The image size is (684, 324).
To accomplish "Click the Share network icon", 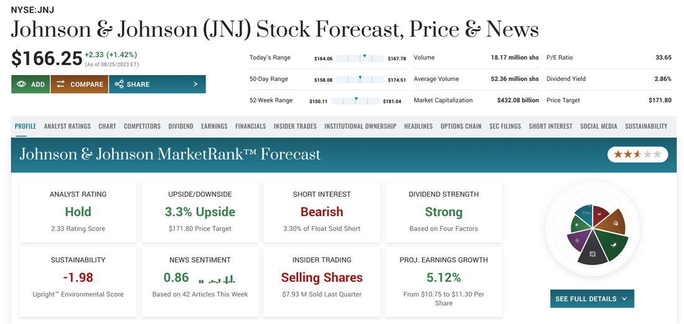I will [119, 85].
